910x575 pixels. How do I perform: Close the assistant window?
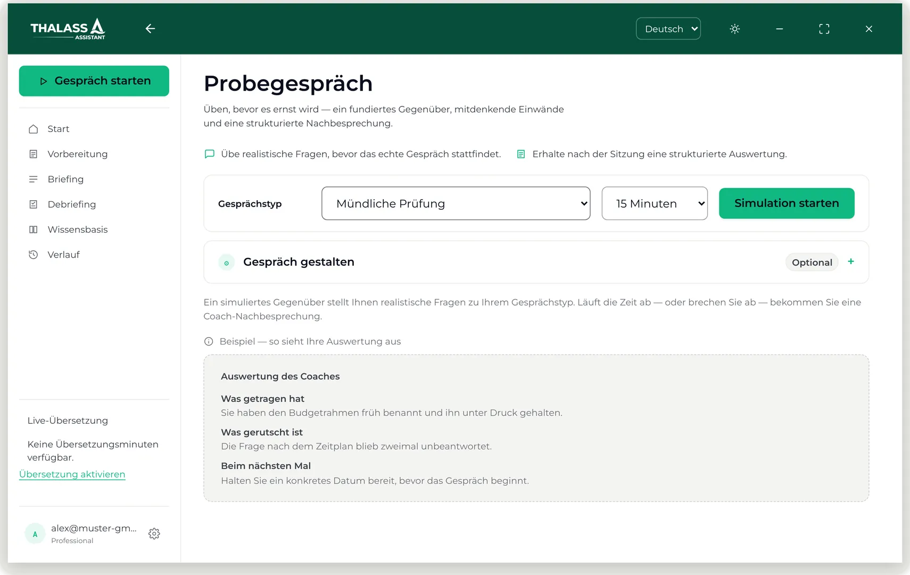[869, 29]
